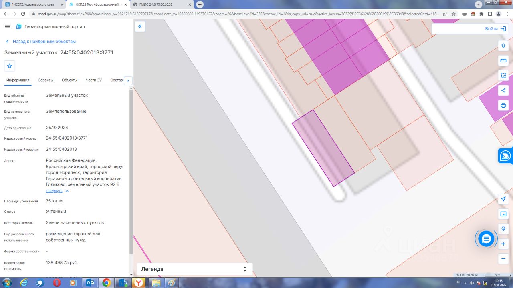The height and width of the screenshot is (288, 513).
Task: Zoom in the map with plus button
Action: click(503, 244)
